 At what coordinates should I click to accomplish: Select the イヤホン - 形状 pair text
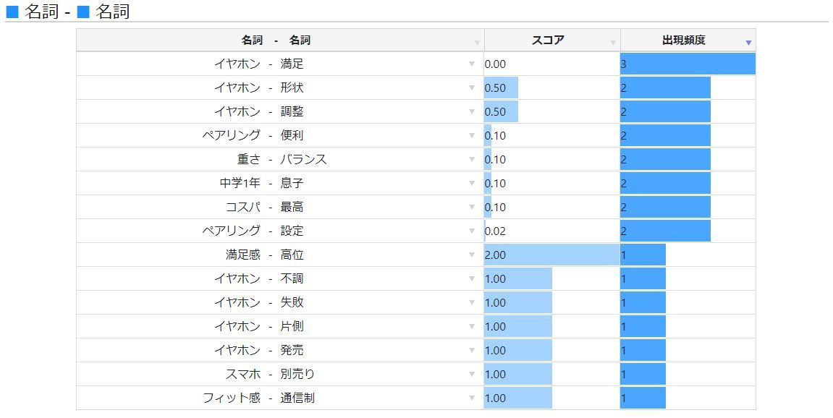click(258, 88)
